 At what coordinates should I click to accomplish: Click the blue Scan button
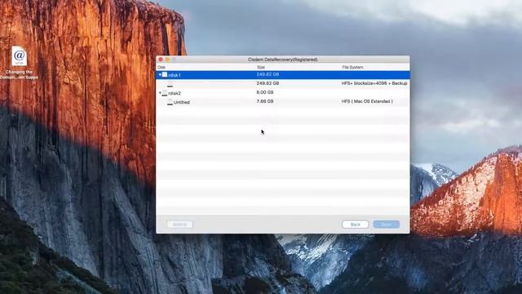point(387,225)
